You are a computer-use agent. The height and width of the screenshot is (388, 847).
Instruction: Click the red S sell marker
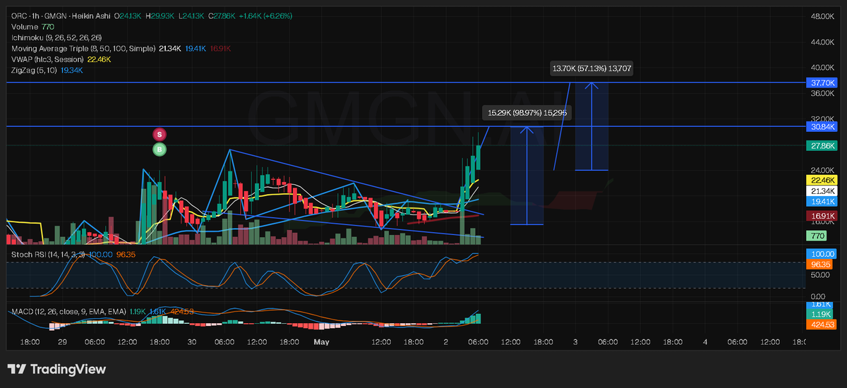(x=160, y=135)
